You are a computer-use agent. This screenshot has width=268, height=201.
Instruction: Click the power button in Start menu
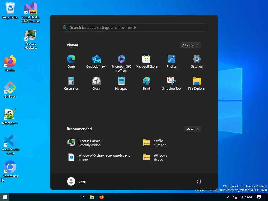point(199,181)
